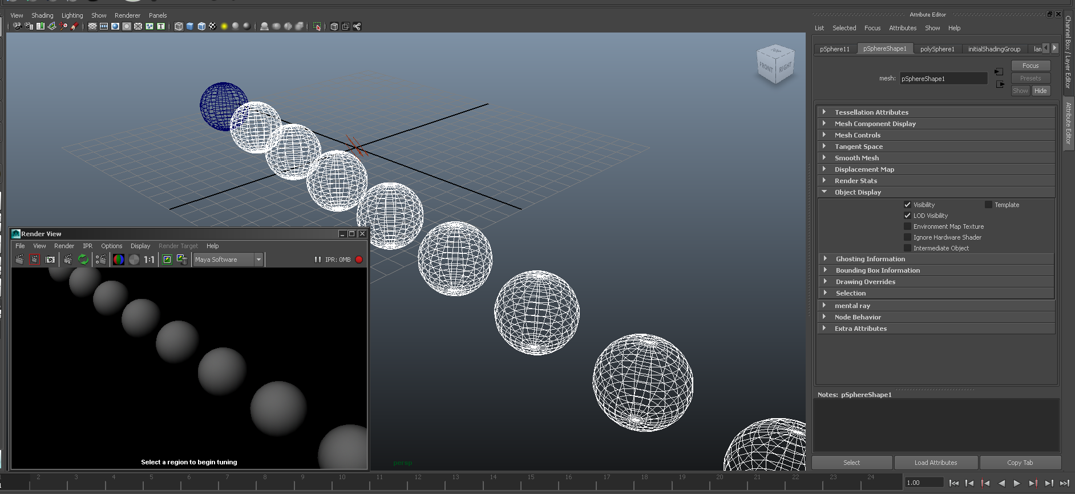
Task: Click the Select button at panel bottom
Action: click(852, 463)
